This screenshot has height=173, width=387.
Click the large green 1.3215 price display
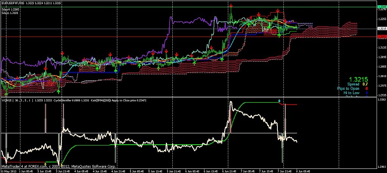(358, 79)
